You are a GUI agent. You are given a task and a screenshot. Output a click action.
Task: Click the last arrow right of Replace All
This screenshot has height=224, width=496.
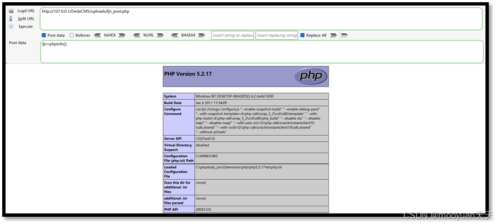tap(344, 35)
